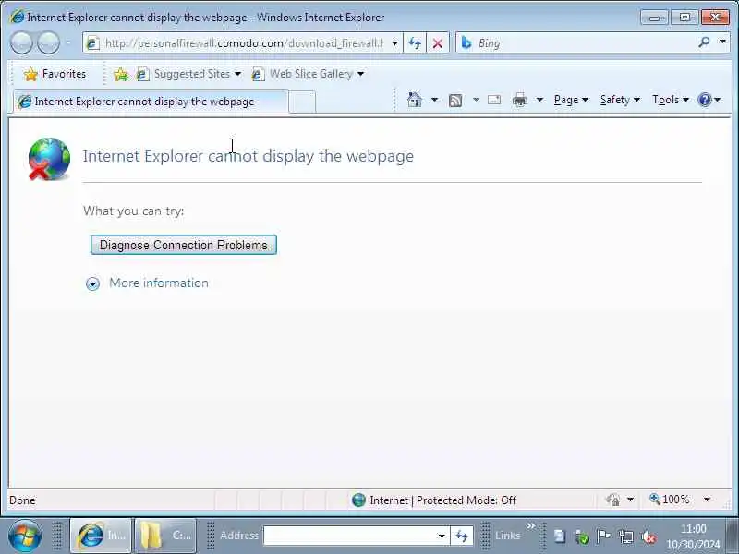Screen dimensions: 739x554
Task: Expand the Print dropdown arrow
Action: [x=539, y=100]
